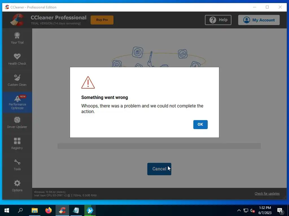Viewport: 289px width, 216px height.
Task: Open the Help menu button
Action: pos(218,20)
